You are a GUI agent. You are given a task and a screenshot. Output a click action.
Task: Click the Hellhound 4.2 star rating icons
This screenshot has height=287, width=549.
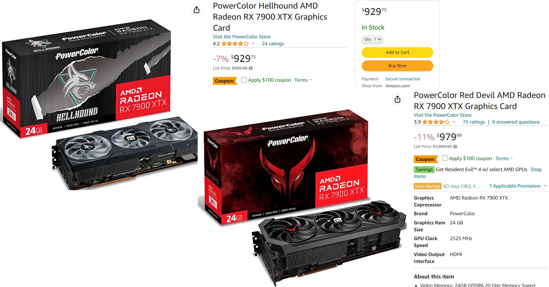[235, 44]
